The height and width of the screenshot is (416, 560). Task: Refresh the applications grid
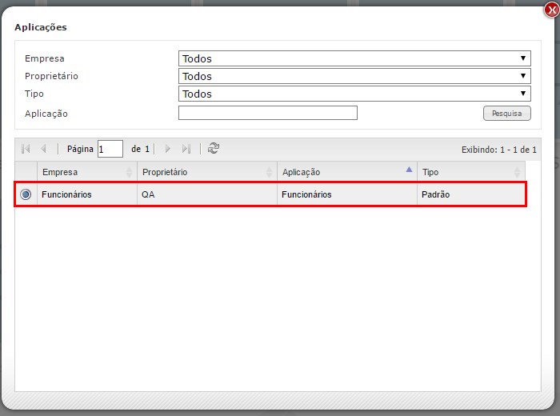coord(214,148)
